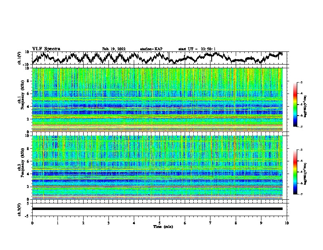Click the "-4" label on ch.2 colorbar
The height and width of the screenshot is (250, 323).
301,161
